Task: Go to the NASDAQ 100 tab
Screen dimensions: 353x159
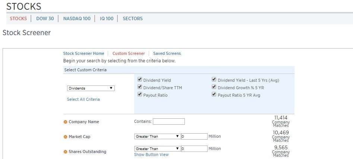Action: coord(77,19)
